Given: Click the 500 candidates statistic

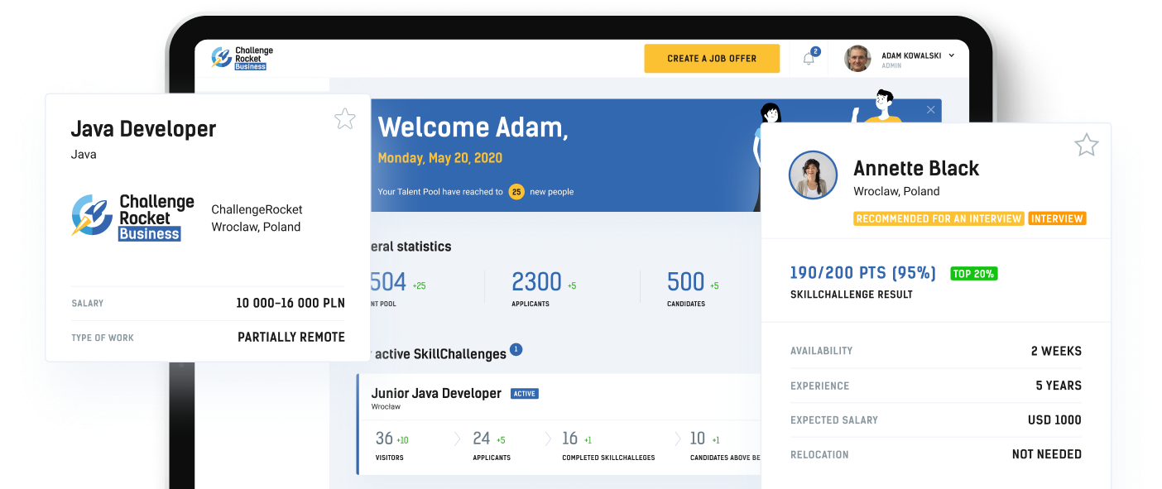Looking at the screenshot, I should point(685,282).
